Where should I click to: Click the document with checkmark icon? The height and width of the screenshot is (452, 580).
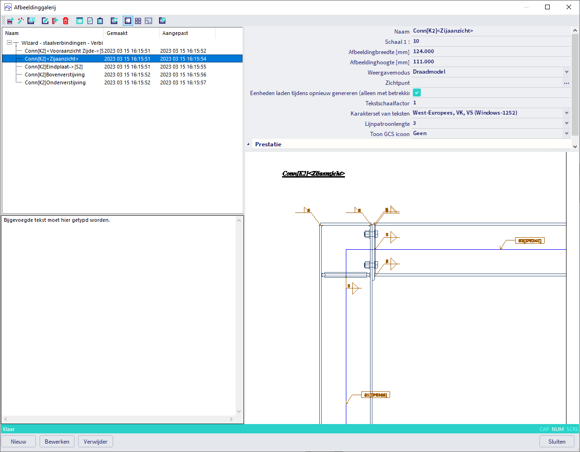[90, 21]
